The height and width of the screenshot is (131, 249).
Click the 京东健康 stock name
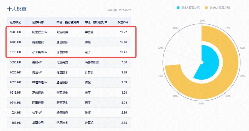click(38, 92)
